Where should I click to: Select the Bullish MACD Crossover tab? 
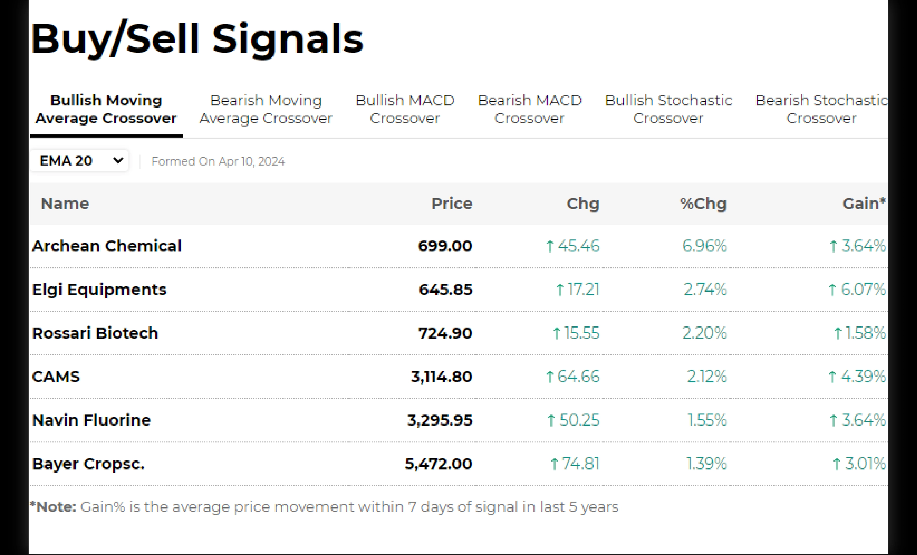pyautogui.click(x=405, y=109)
